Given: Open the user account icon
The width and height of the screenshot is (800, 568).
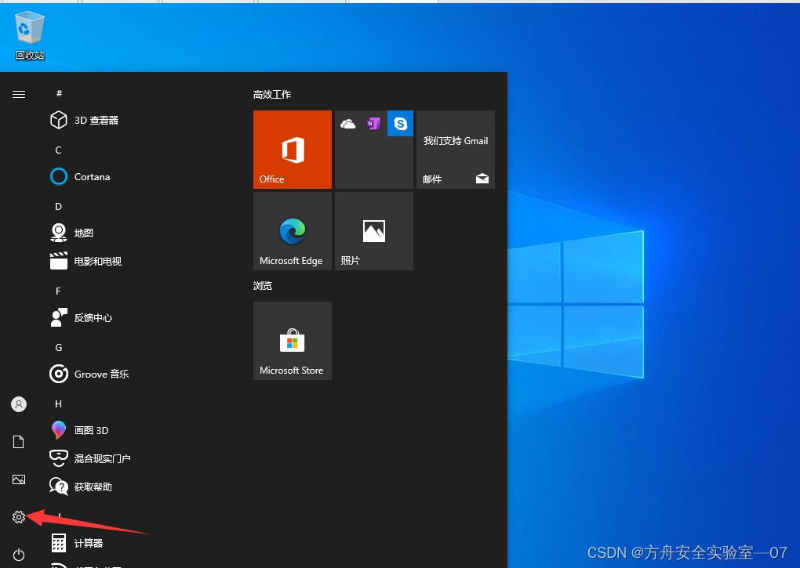Looking at the screenshot, I should coord(19,404).
